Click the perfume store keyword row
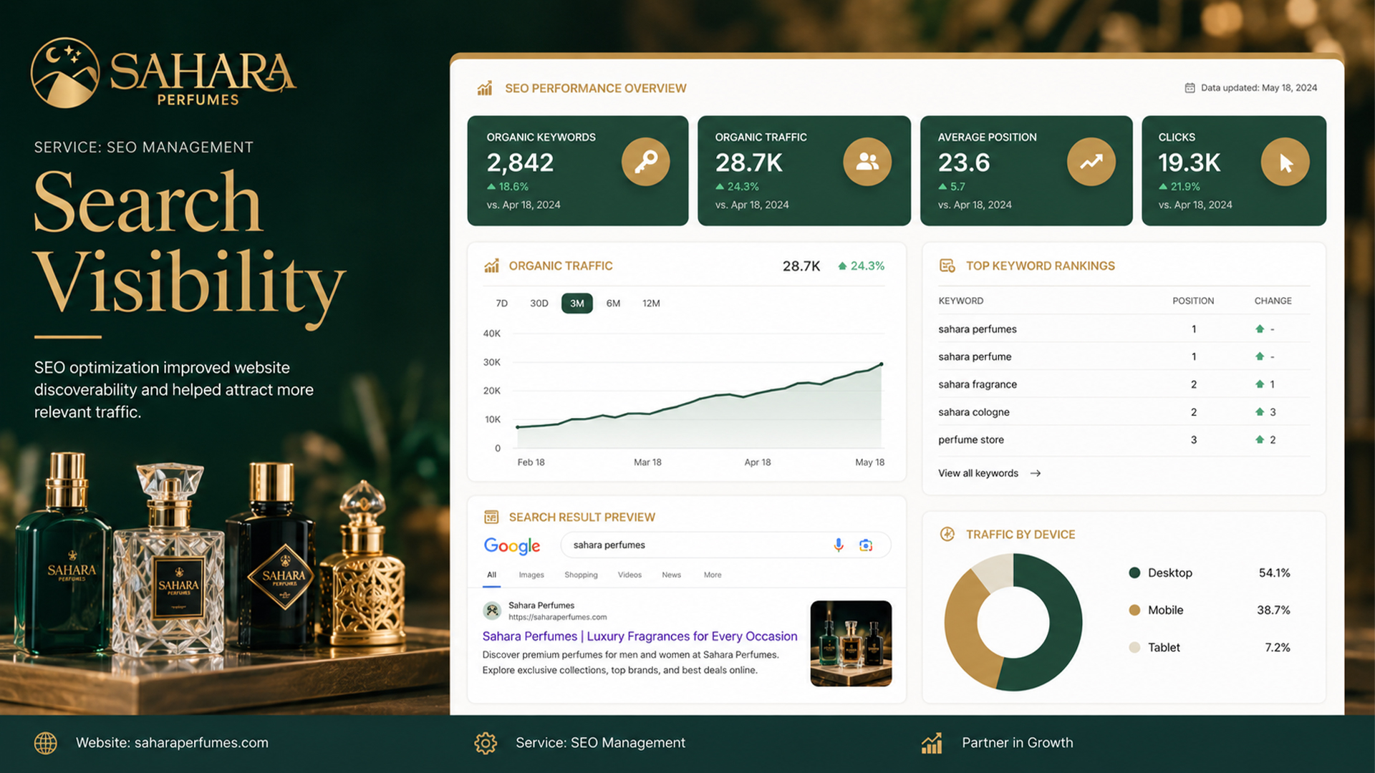 point(1124,439)
